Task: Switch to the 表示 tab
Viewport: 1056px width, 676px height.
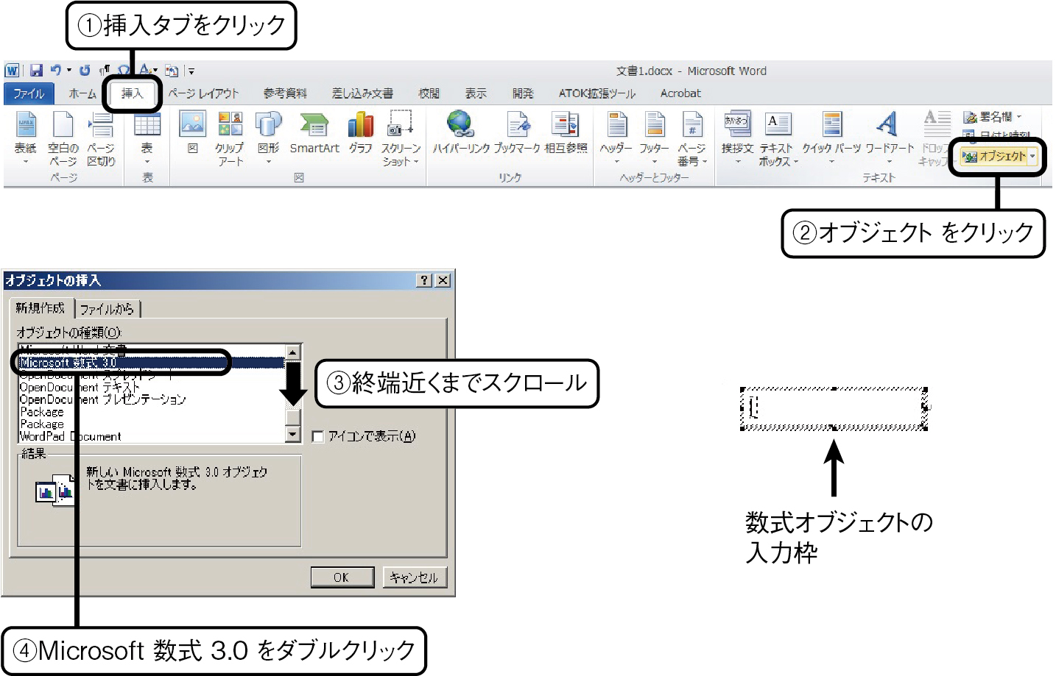Action: tap(476, 93)
